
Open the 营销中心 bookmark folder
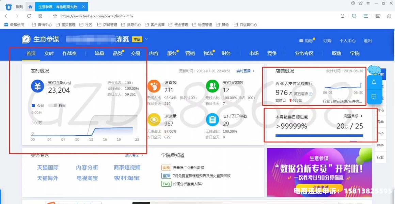42,25
